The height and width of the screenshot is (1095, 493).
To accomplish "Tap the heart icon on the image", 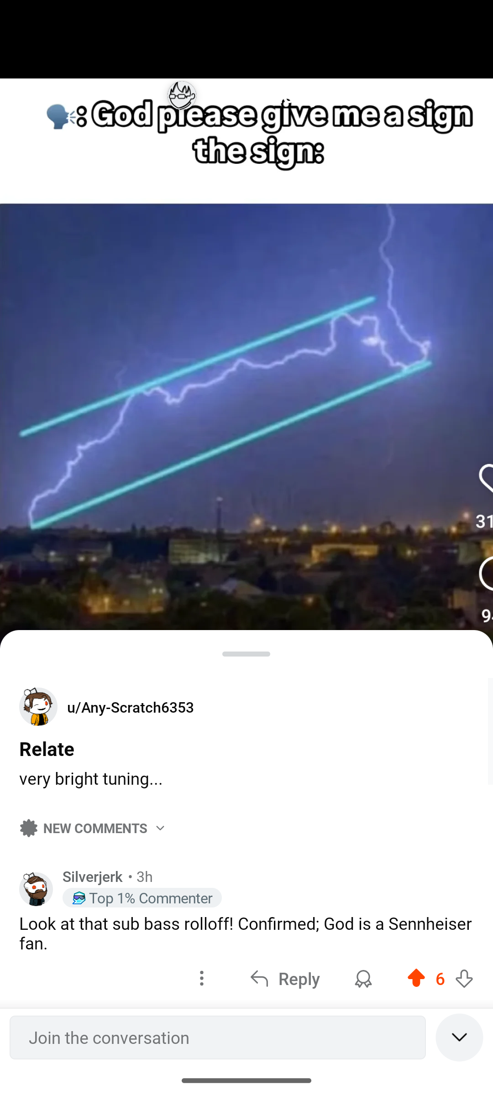I will (x=486, y=478).
